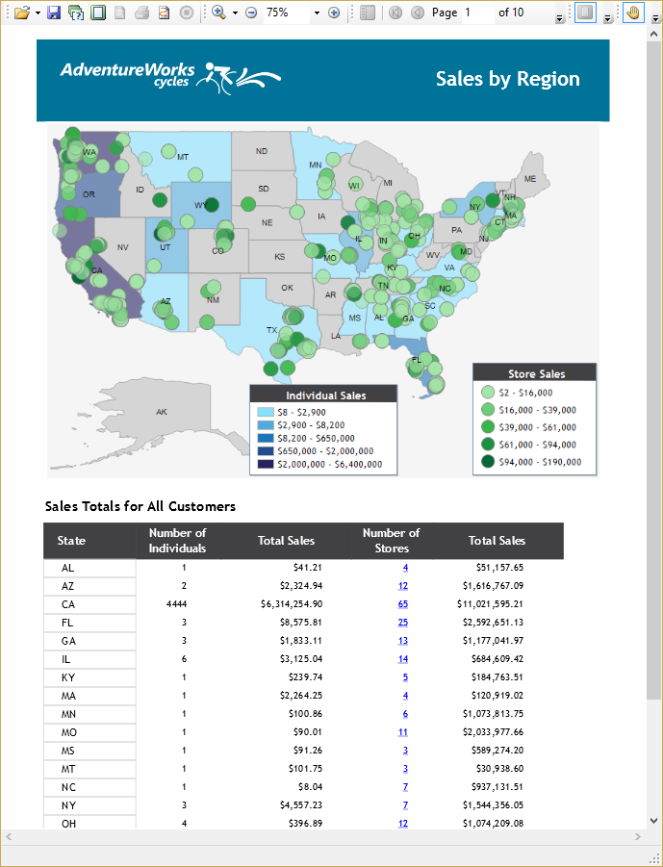Open the IL stores link 14
The height and width of the screenshot is (867, 663).
coord(402,658)
